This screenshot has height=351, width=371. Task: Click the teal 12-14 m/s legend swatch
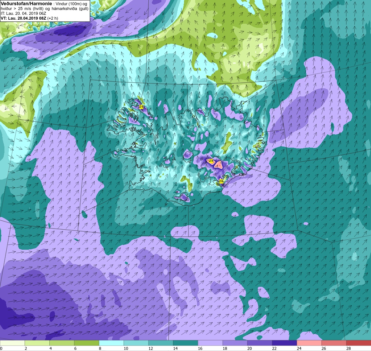pos(161,343)
